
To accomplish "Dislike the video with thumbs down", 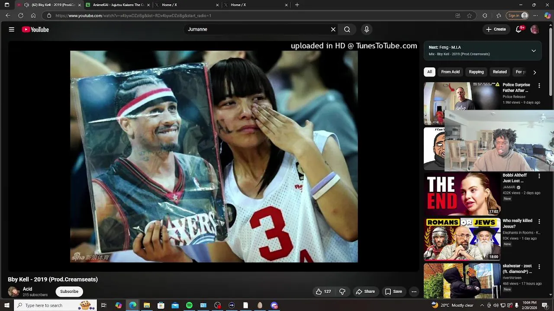I will pos(342,292).
